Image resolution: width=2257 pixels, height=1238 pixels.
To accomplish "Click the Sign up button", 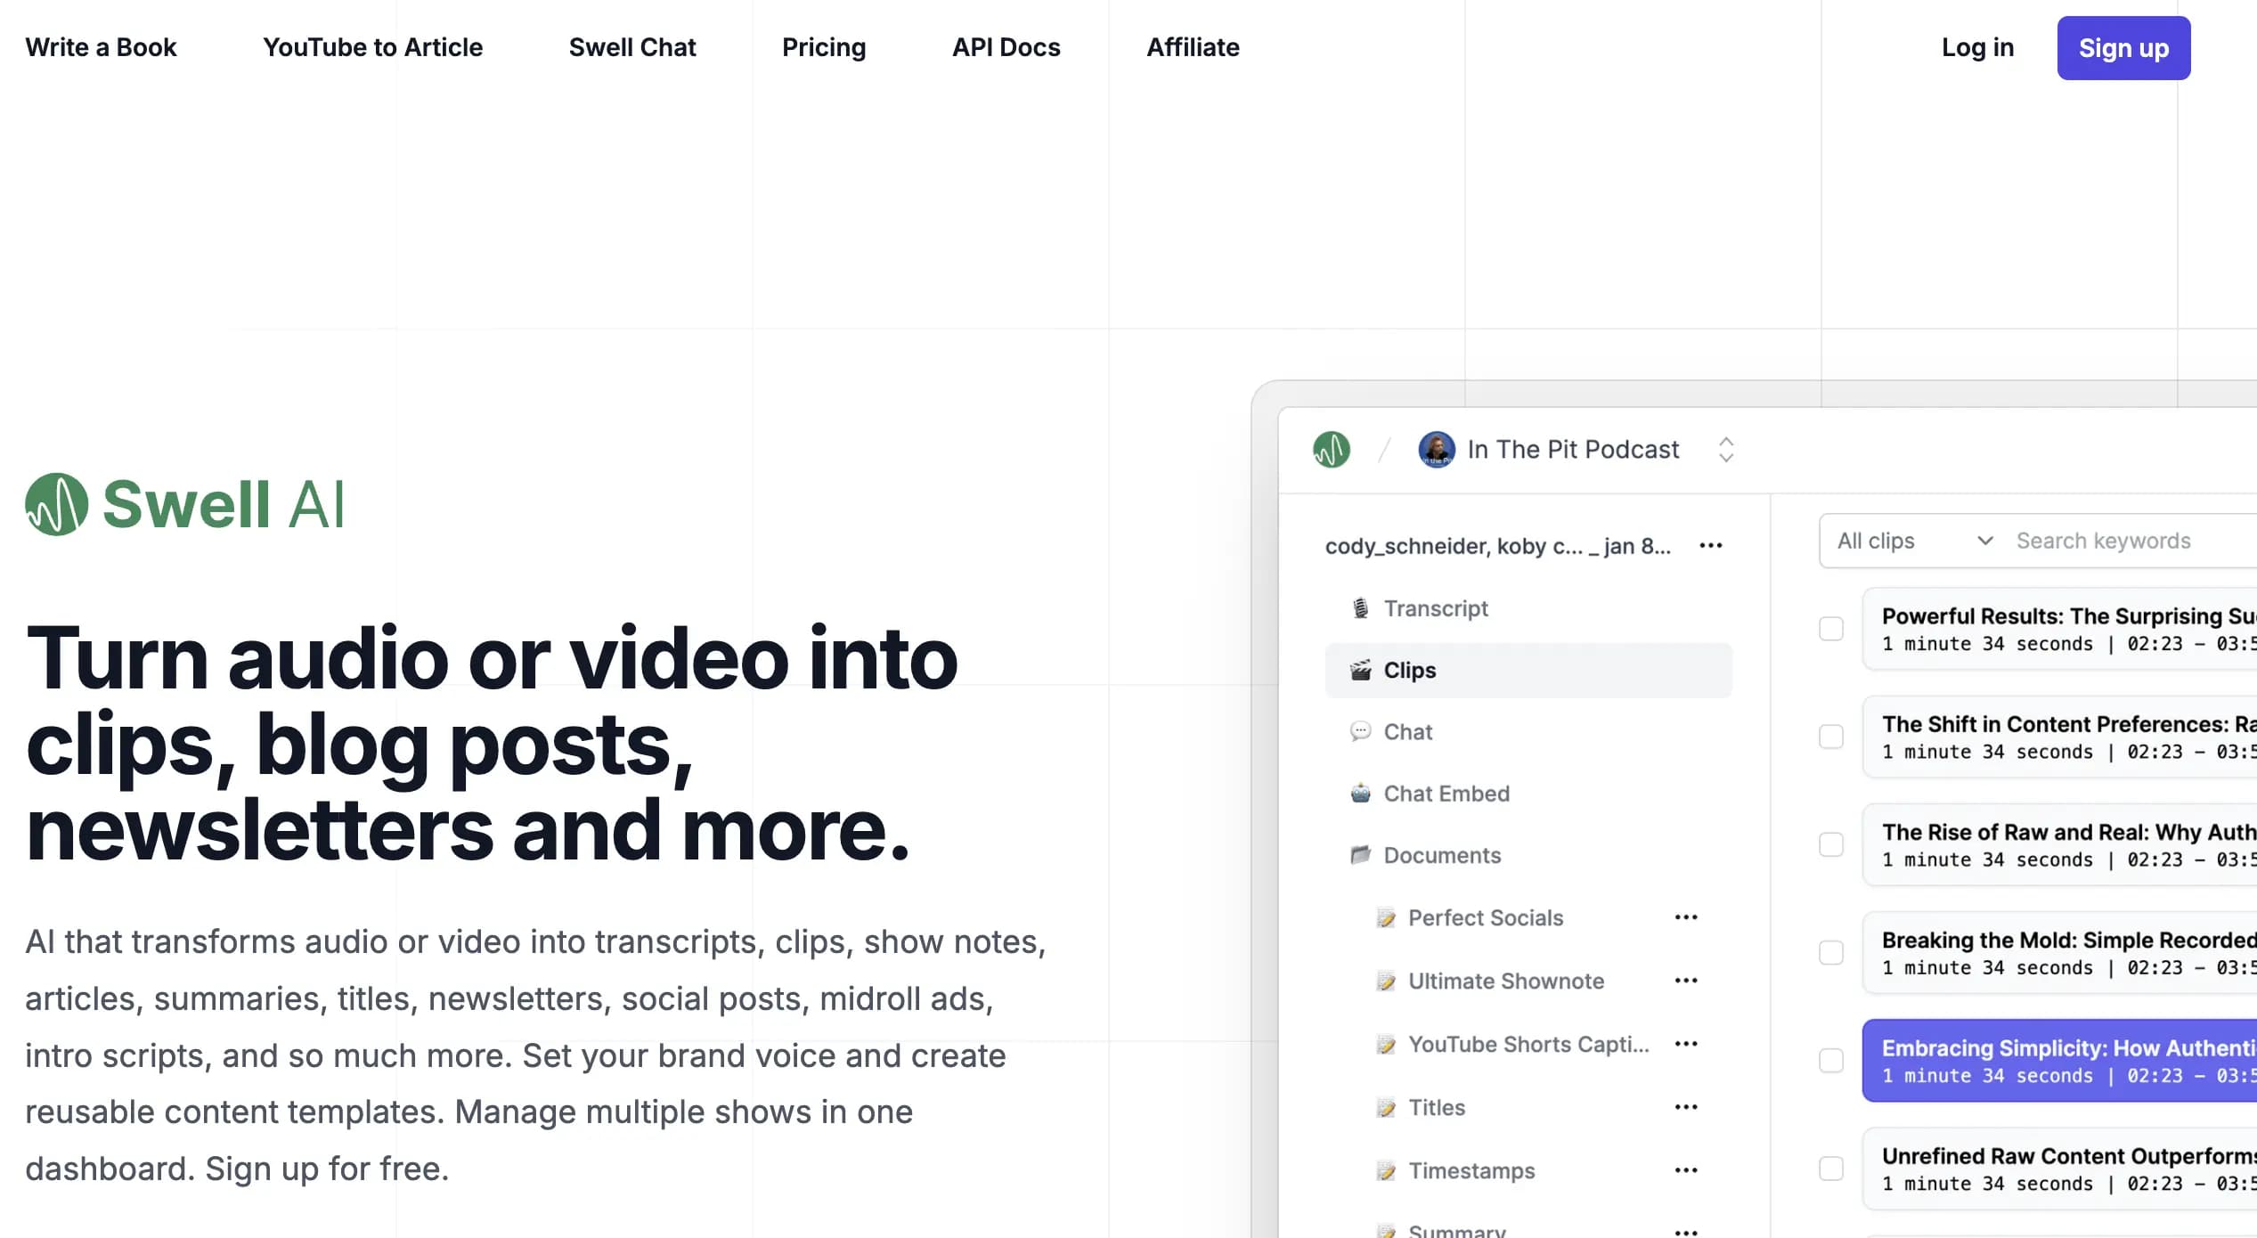I will tap(2123, 47).
